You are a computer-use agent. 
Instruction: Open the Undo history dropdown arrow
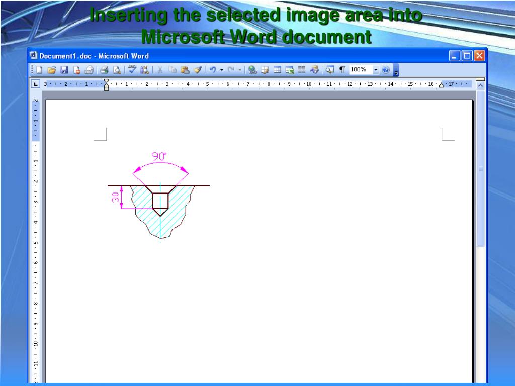222,70
